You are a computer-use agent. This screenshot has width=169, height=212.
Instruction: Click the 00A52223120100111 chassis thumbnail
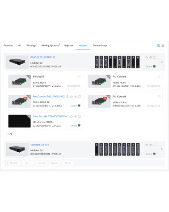click(17, 62)
